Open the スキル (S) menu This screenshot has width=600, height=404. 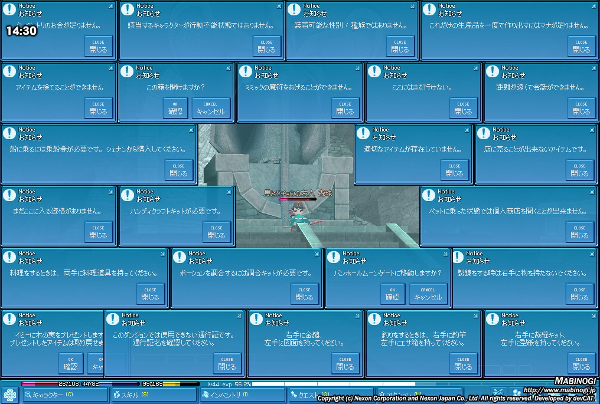click(154, 395)
